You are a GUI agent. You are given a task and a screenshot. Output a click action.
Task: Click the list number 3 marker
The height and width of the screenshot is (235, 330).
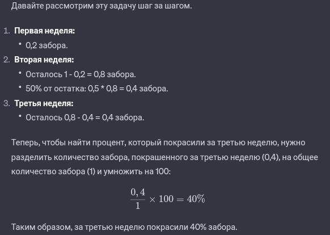7,103
